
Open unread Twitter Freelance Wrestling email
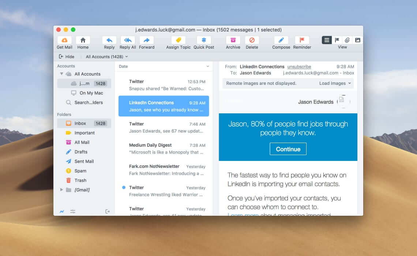tap(164, 191)
